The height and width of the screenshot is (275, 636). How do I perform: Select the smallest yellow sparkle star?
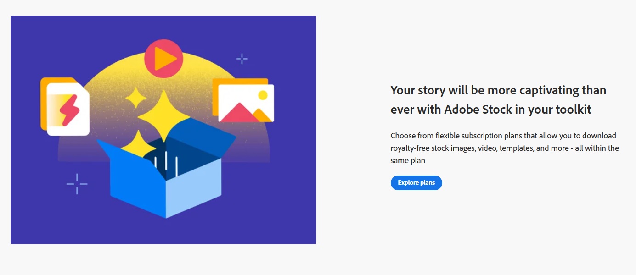[135, 98]
